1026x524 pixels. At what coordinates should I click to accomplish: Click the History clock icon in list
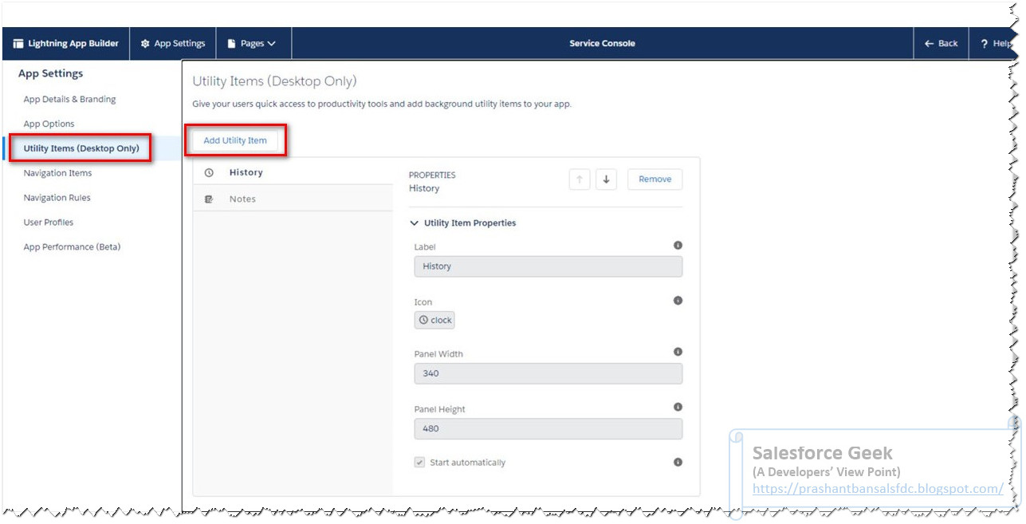pos(209,172)
